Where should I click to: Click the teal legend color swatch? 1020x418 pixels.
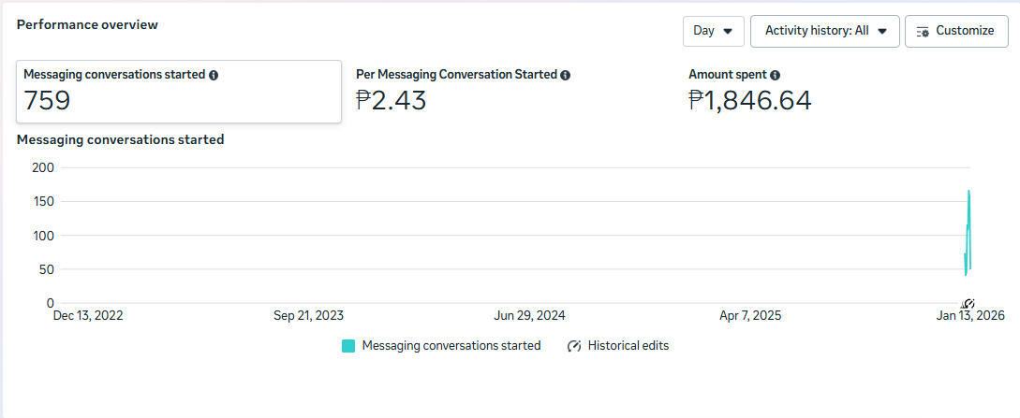348,346
